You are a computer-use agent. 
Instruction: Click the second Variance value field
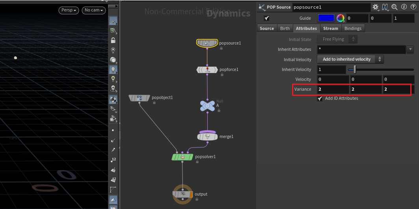coord(366,89)
